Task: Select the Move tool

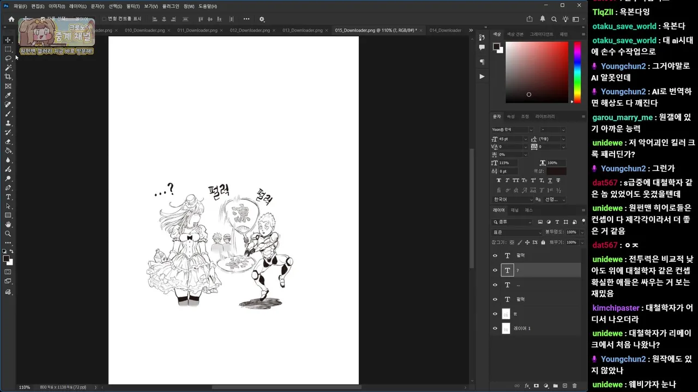Action: point(8,40)
